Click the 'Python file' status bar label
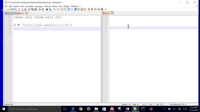This screenshot has height=112, width=200. 8,105
